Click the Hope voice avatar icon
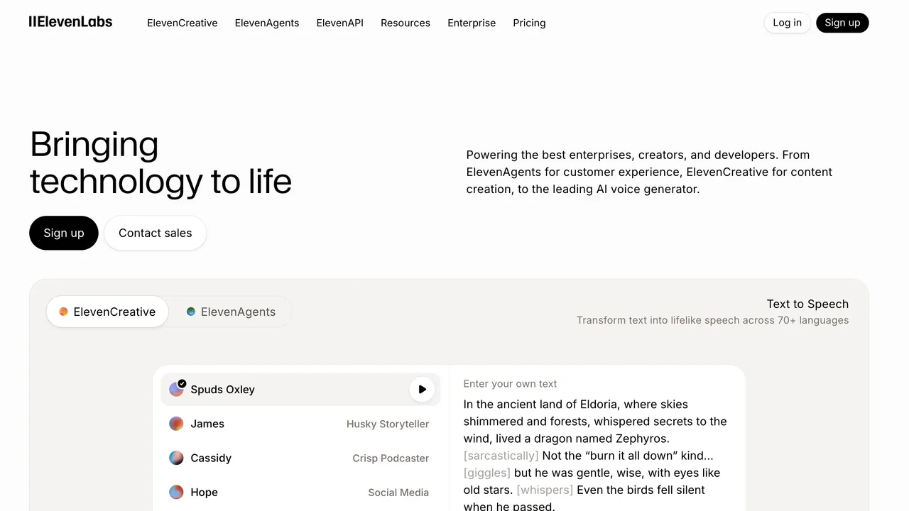The image size is (909, 511). tap(176, 492)
